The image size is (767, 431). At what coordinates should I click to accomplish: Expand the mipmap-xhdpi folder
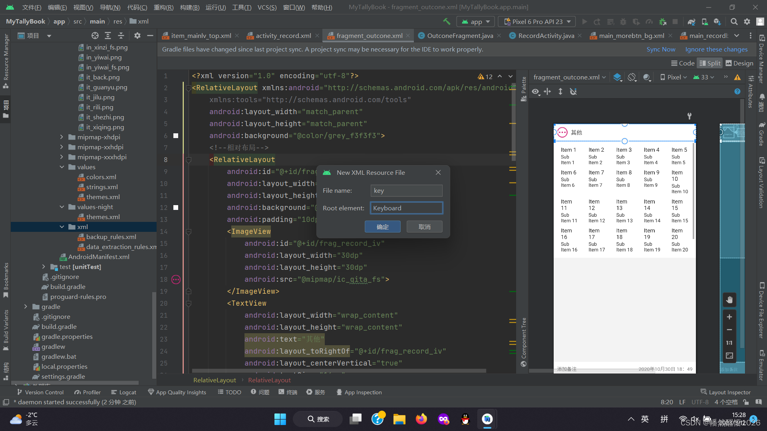click(62, 137)
